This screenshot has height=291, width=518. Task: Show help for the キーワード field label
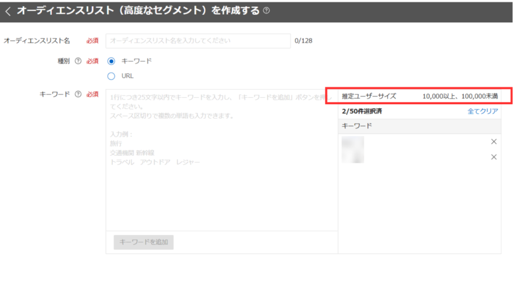(x=78, y=94)
